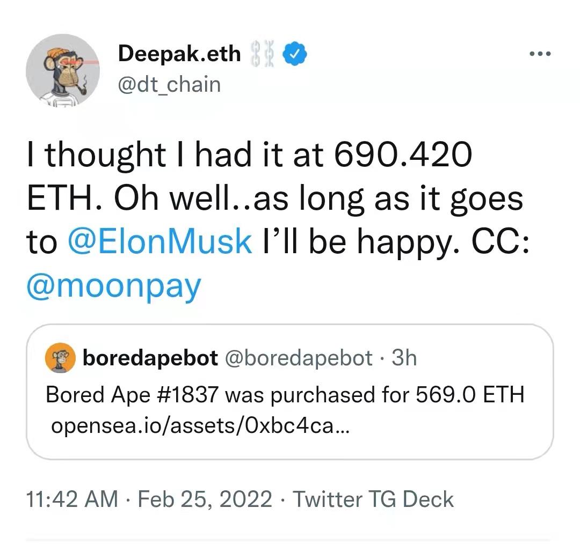Click the verified blue checkmark badge
This screenshot has width=580, height=552.
click(x=293, y=54)
